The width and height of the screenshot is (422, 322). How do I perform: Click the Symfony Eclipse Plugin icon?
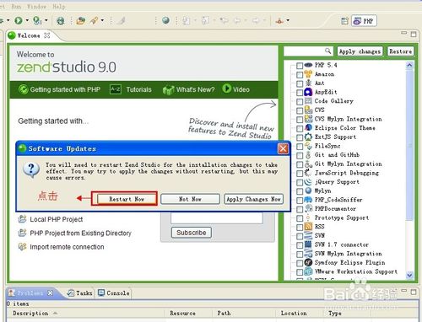[308, 262]
